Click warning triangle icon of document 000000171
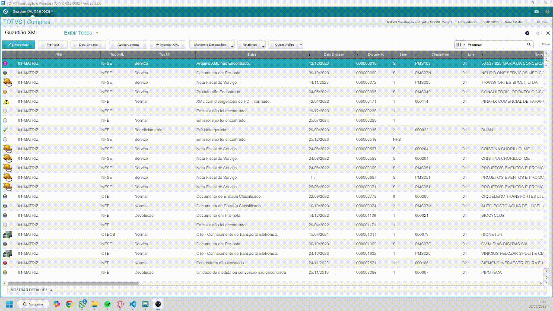The height and width of the screenshot is (311, 553). click(x=6, y=102)
